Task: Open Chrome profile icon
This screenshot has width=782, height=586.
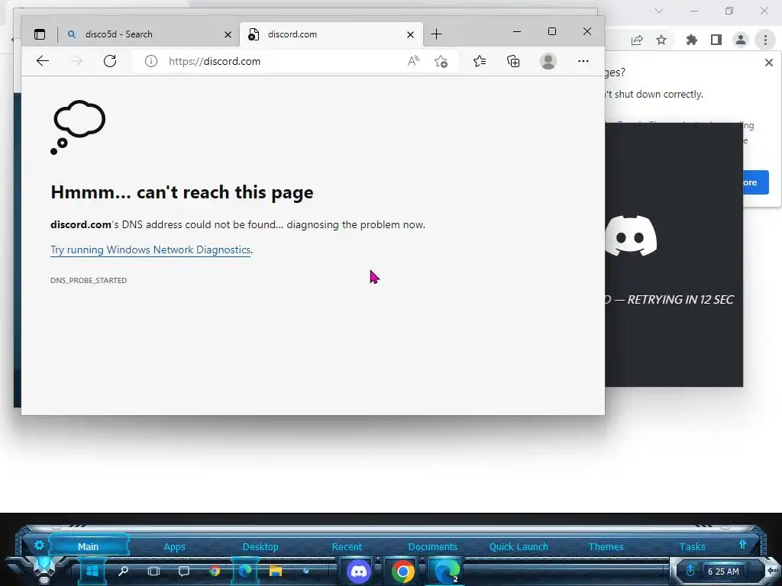Action: [x=741, y=40]
